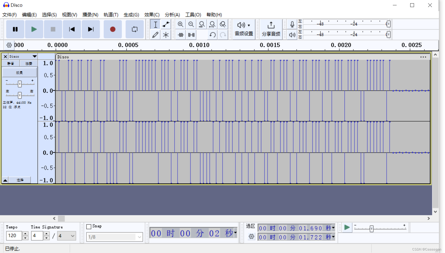
Task: Click the 分享音频 share audio button
Action: point(271,29)
